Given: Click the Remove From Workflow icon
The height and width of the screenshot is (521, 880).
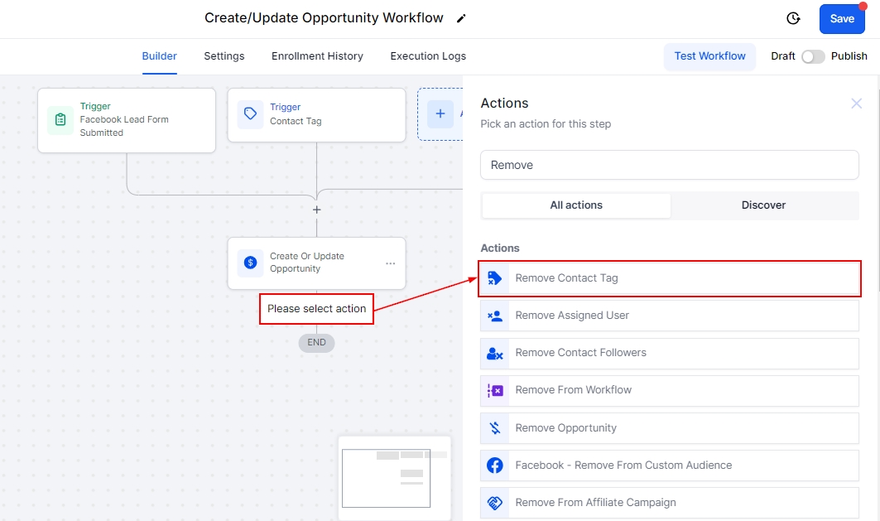Looking at the screenshot, I should point(495,390).
